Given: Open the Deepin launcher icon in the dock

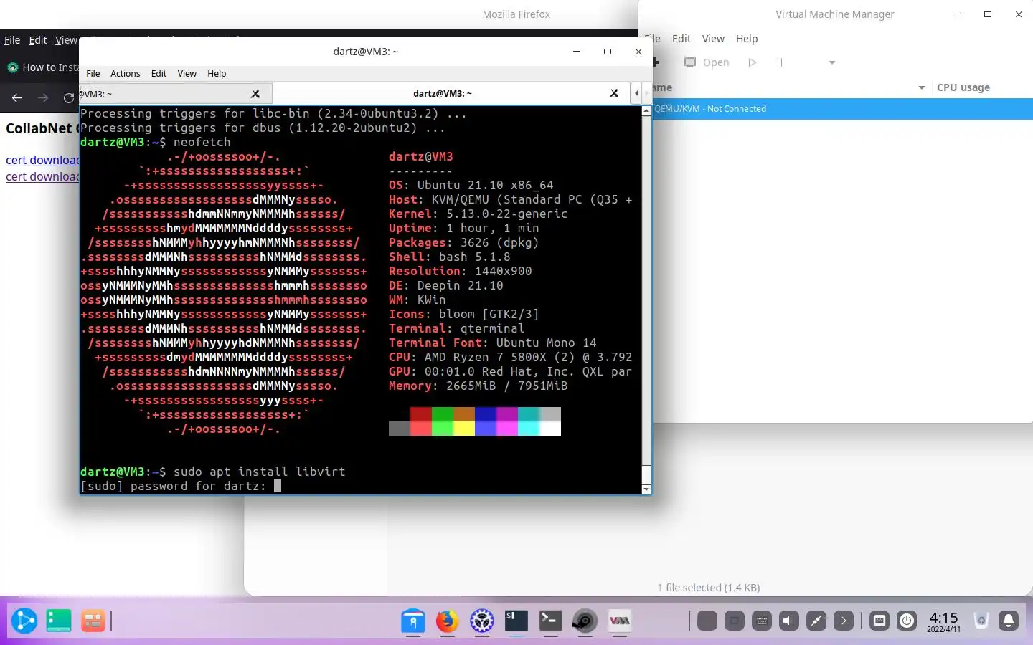Looking at the screenshot, I should [24, 621].
